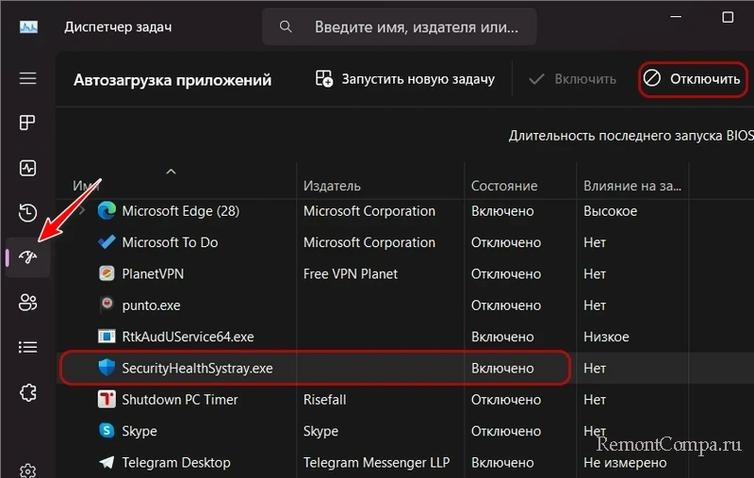The height and width of the screenshot is (478, 754).
Task: Click Free VPN Planet publisher cell
Action: coord(350,273)
